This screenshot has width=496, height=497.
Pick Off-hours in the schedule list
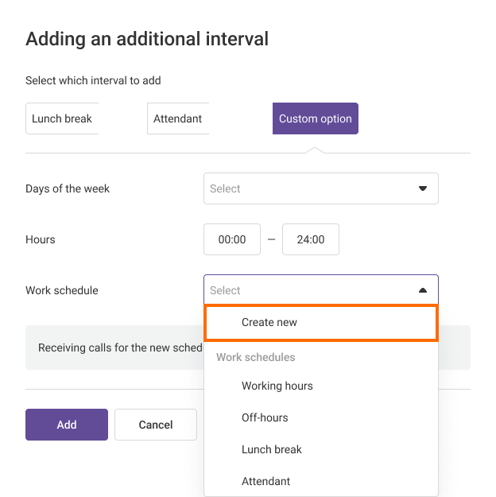(265, 417)
